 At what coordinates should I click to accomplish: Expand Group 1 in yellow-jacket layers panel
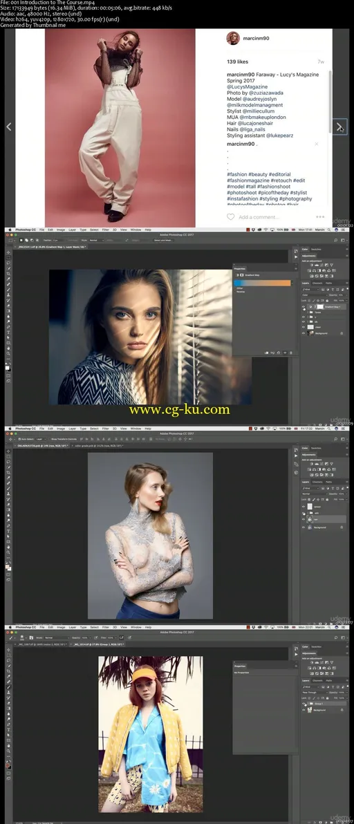308,704
